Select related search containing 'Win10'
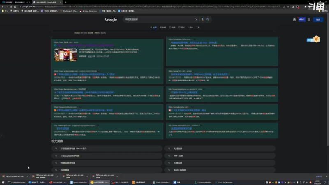This screenshot has width=329, height=185. click(x=107, y=148)
